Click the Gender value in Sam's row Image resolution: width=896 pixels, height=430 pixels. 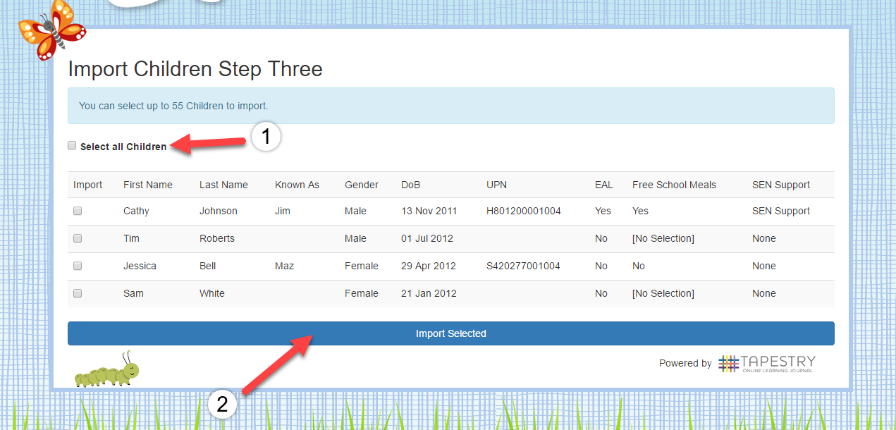point(362,293)
